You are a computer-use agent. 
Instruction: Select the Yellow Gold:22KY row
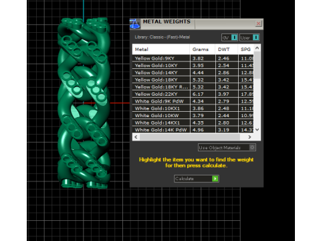click(x=193, y=94)
